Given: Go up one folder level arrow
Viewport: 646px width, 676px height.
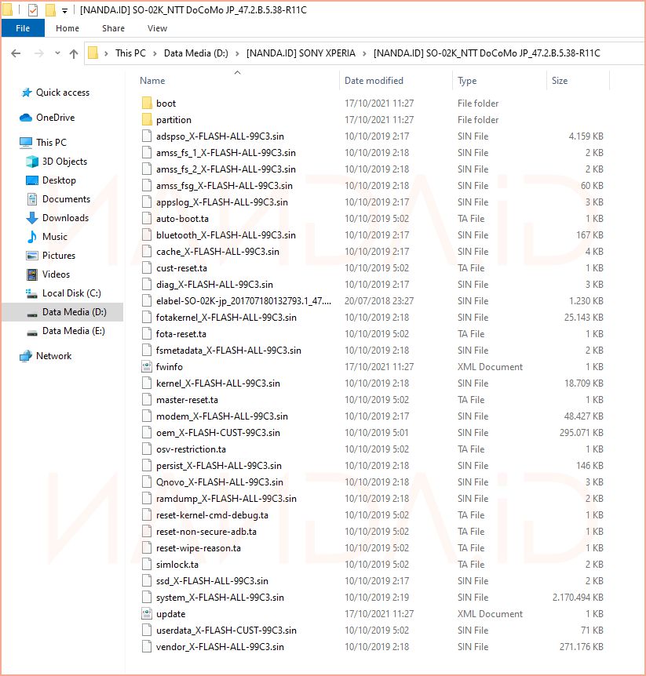Looking at the screenshot, I should click(x=74, y=53).
